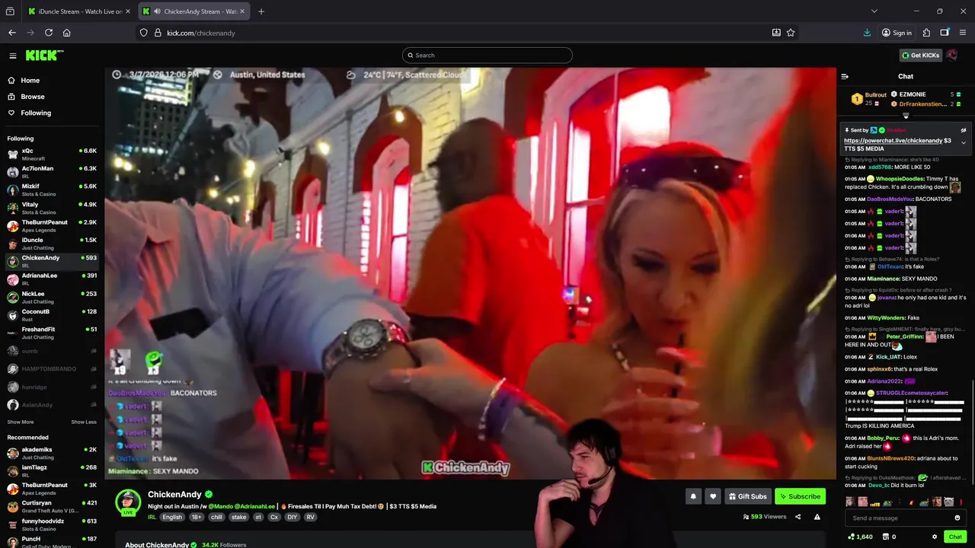Click the share stream icon
975x548 pixels.
point(798,517)
